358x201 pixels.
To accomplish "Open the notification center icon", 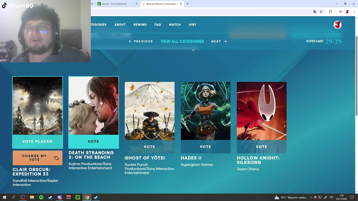I will tap(352, 197).
